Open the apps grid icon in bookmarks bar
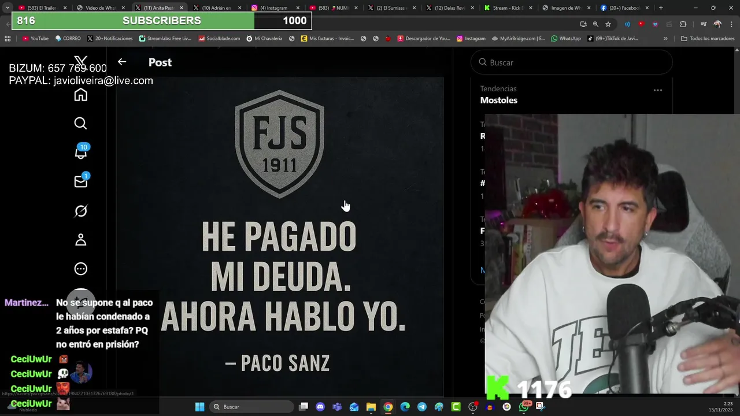The image size is (740, 416). point(8,39)
